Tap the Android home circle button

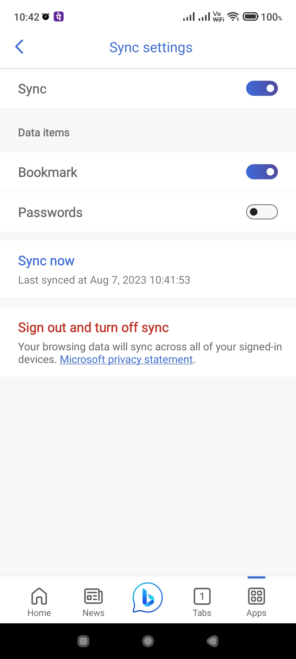click(x=148, y=641)
